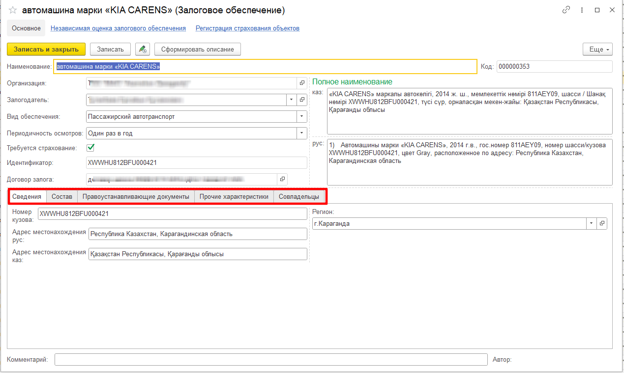Click the Идентификатор field
The width and height of the screenshot is (624, 373).
[196, 162]
